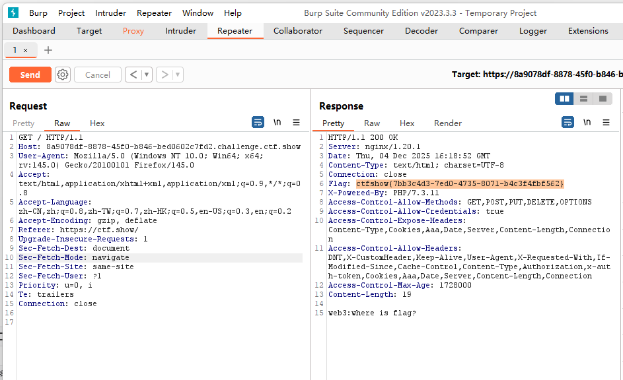Open Response pane hamburger options menu

(606, 123)
